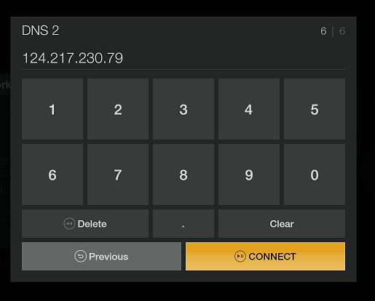Go back with the Previous button
This screenshot has width=375, height=301.
tap(101, 256)
